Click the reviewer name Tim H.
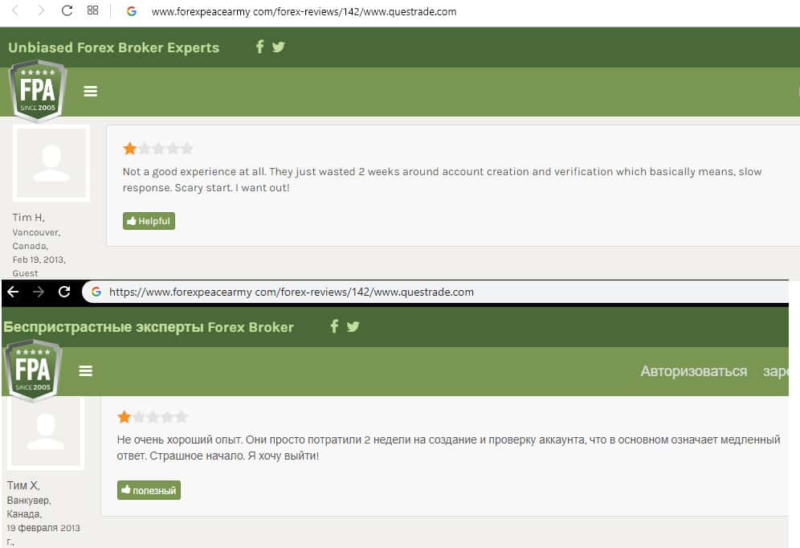The width and height of the screenshot is (800, 548). click(29, 218)
